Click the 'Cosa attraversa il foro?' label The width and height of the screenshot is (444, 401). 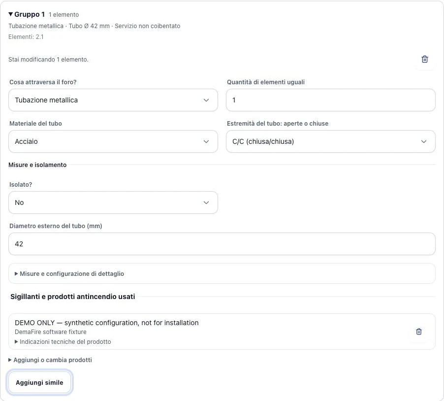click(43, 82)
